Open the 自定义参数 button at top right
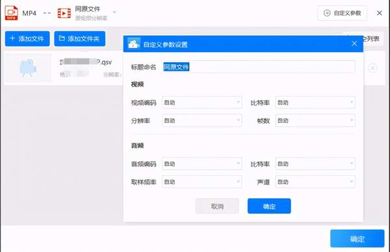 [x=343, y=13]
